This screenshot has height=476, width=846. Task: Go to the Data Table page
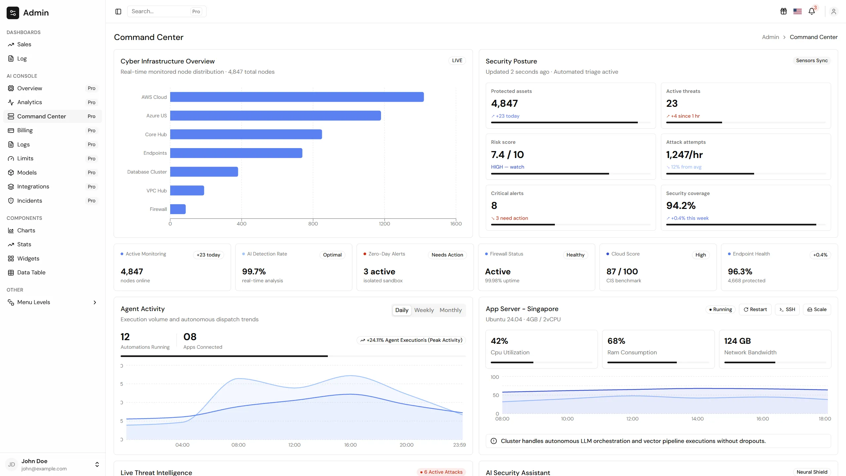click(x=53, y=272)
